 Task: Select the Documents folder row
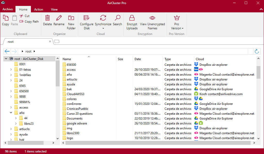75,119
